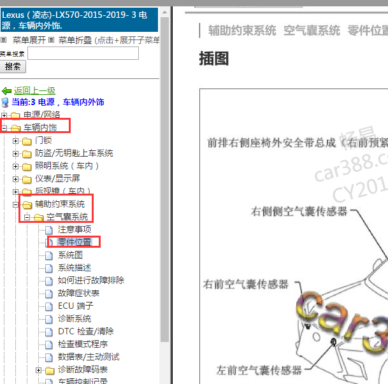
Task: Open the 故障症状表 page
Action: pos(79,294)
